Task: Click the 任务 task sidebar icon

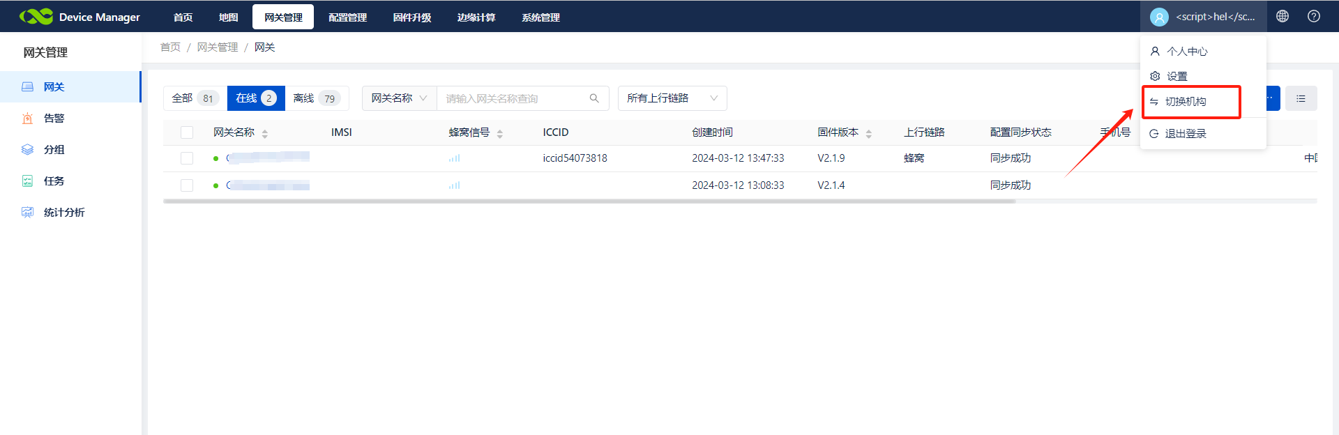Action: (x=28, y=181)
